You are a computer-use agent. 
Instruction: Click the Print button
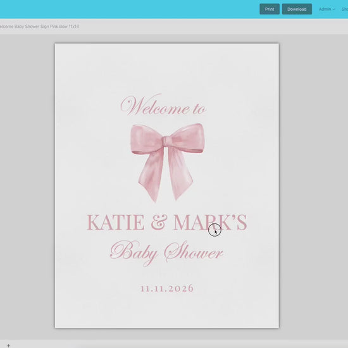coord(270,9)
